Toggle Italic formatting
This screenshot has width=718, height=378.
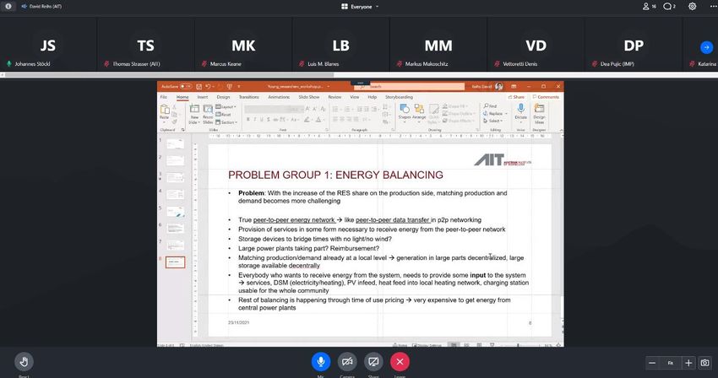pos(255,120)
